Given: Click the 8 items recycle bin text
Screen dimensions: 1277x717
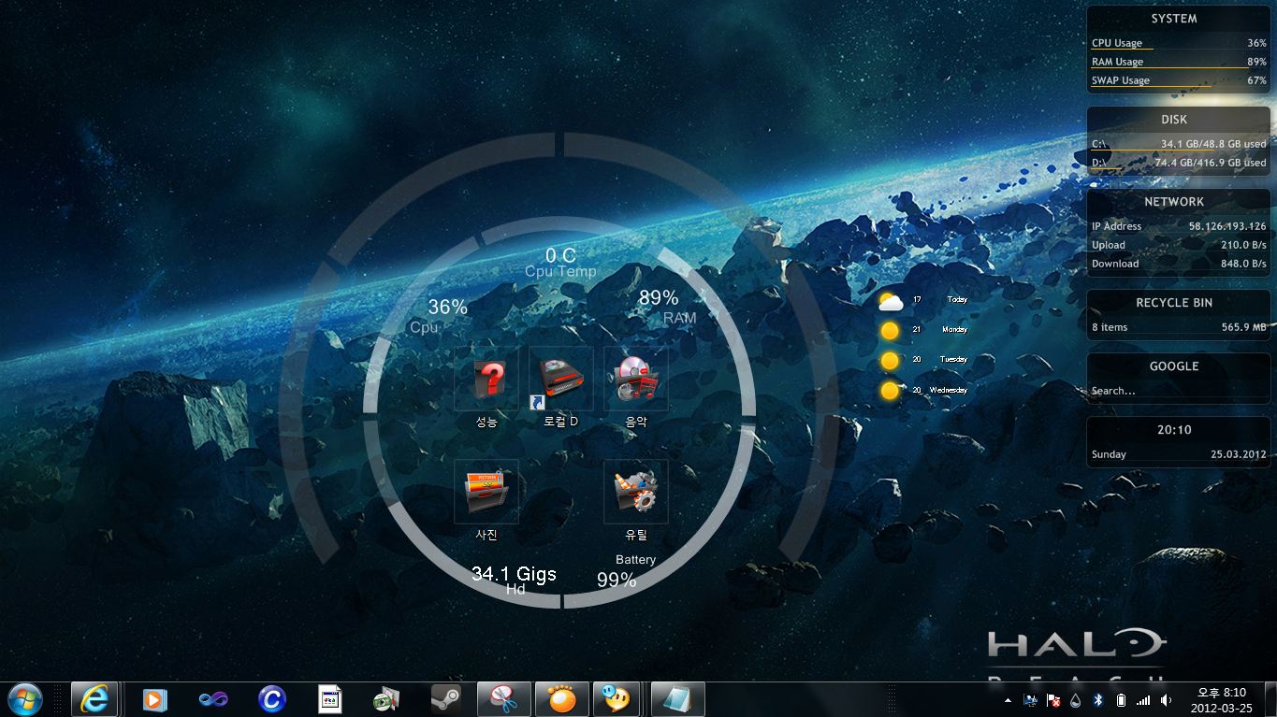Looking at the screenshot, I should [x=1110, y=327].
